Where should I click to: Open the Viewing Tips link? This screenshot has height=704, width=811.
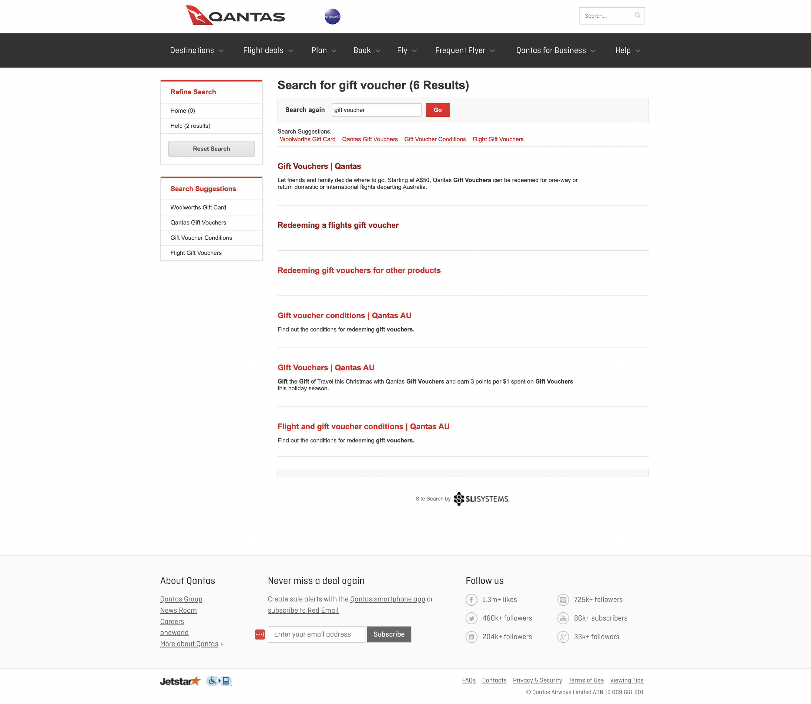(627, 680)
